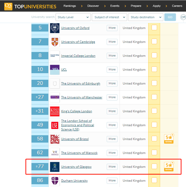
Task: View Glasgow's 5-star rating badge
Action: (169, 166)
